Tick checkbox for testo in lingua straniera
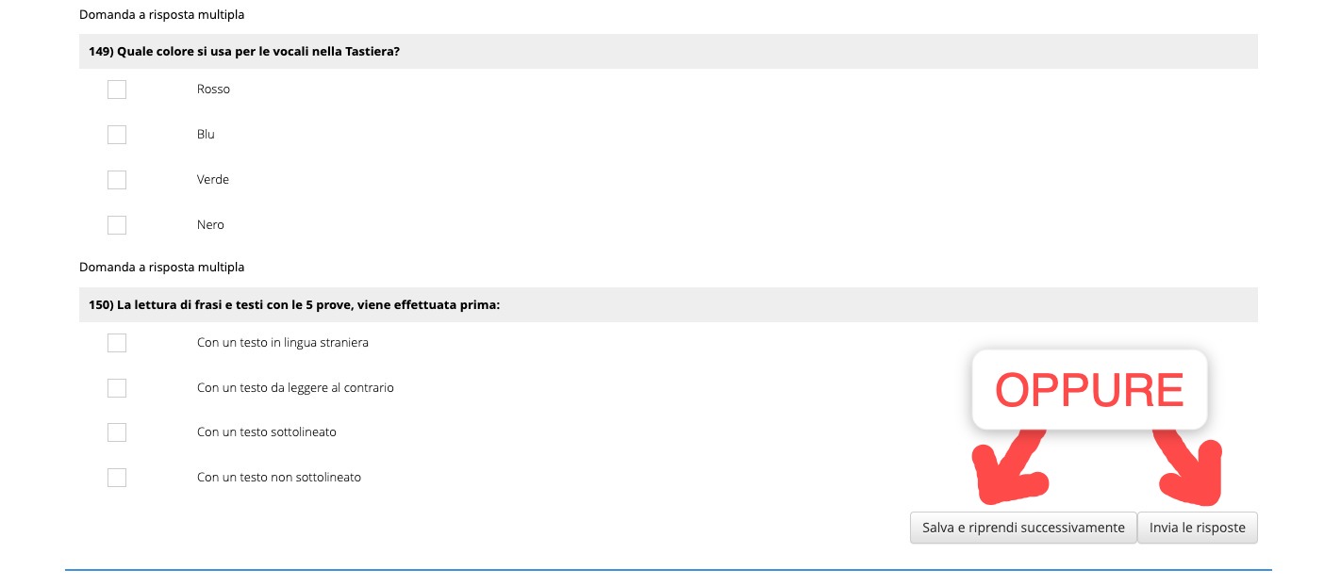The height and width of the screenshot is (586, 1324). coord(117,343)
